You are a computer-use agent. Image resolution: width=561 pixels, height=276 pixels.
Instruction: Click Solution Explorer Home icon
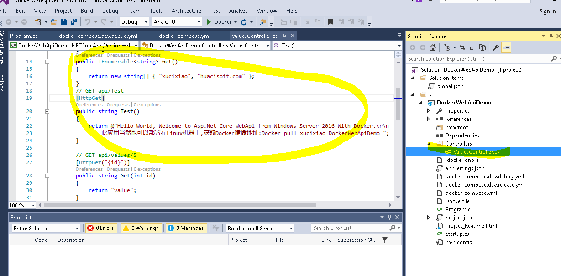click(x=433, y=47)
